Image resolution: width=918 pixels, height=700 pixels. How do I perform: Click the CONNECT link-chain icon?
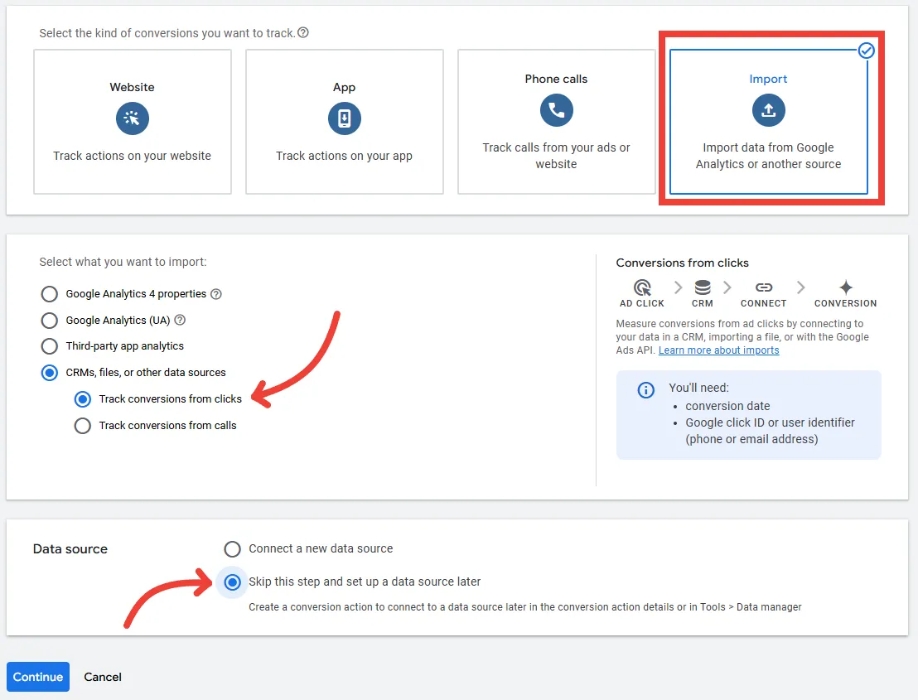(763, 287)
